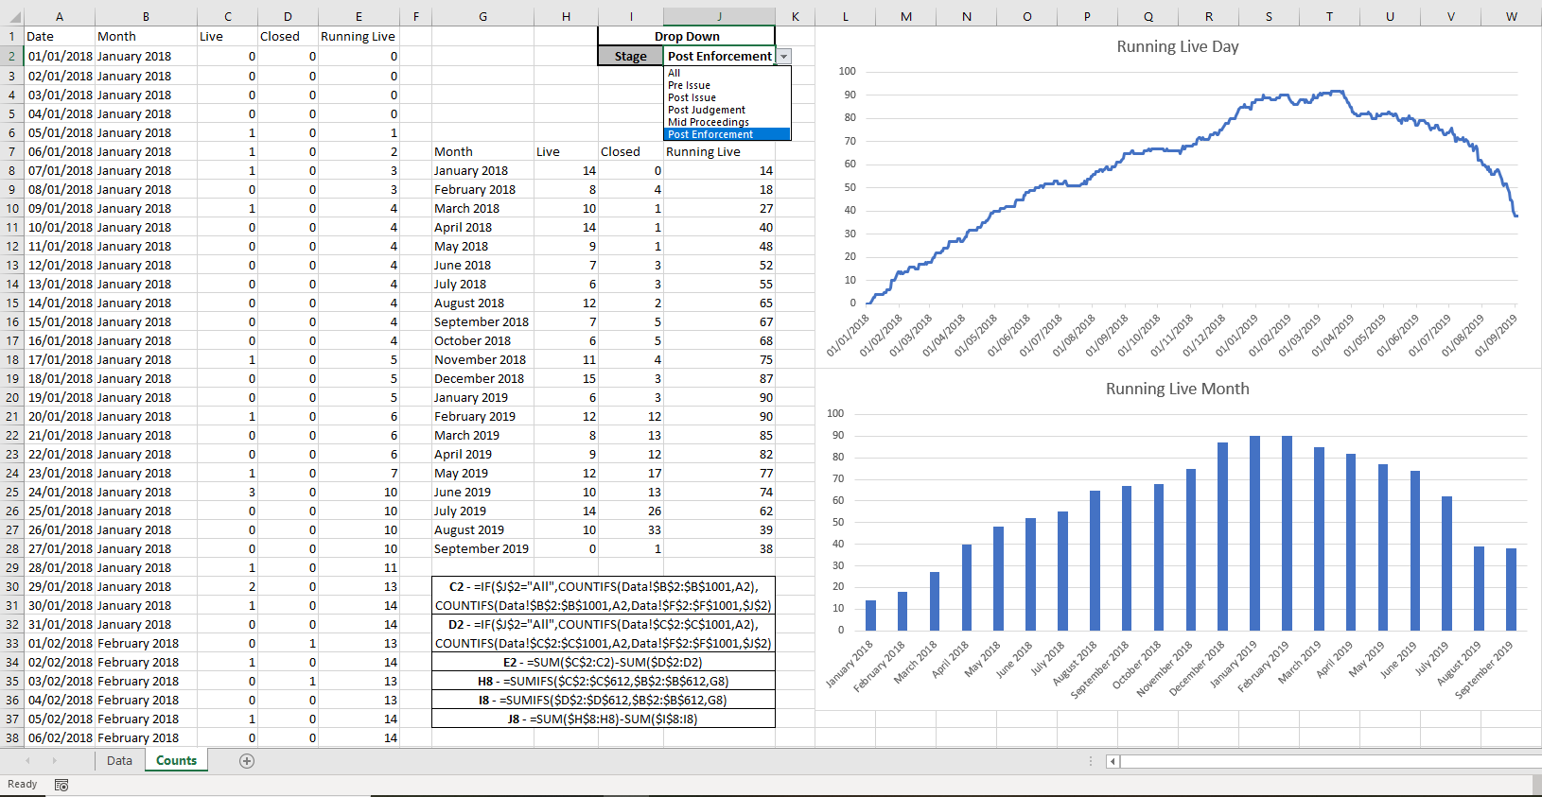This screenshot has width=1542, height=797.
Task: Select column J header
Action: 719,16
